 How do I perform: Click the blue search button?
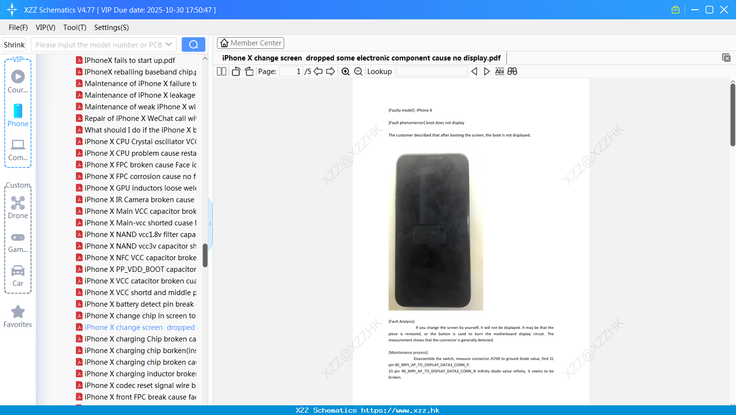click(193, 44)
